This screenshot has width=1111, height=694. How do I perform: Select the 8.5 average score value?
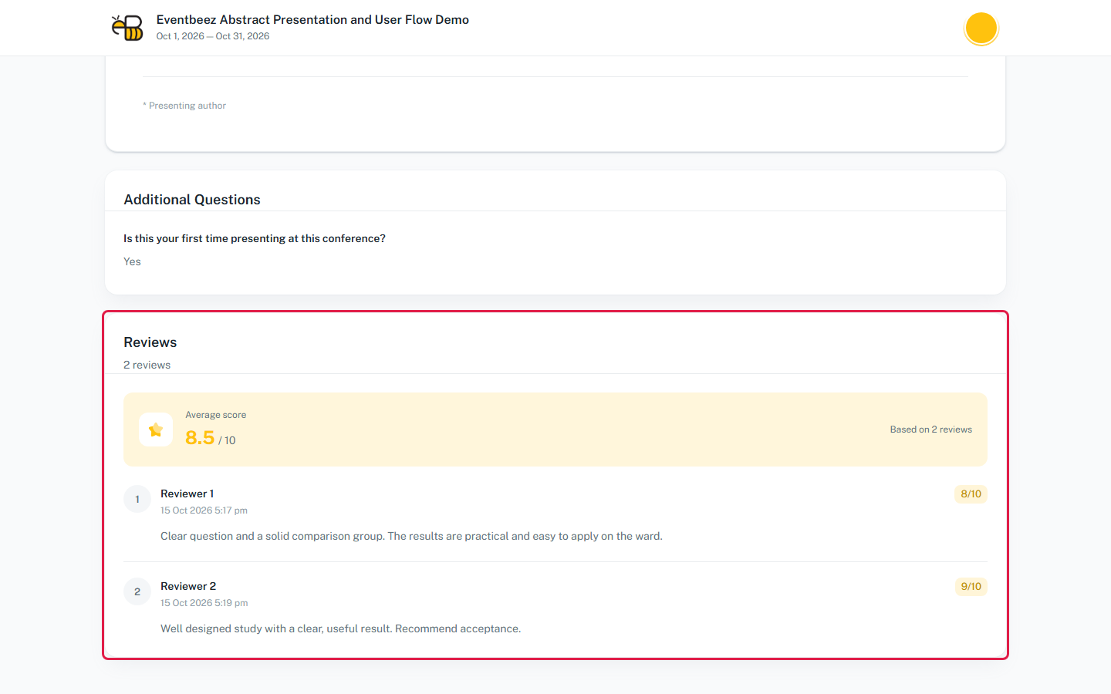[200, 438]
